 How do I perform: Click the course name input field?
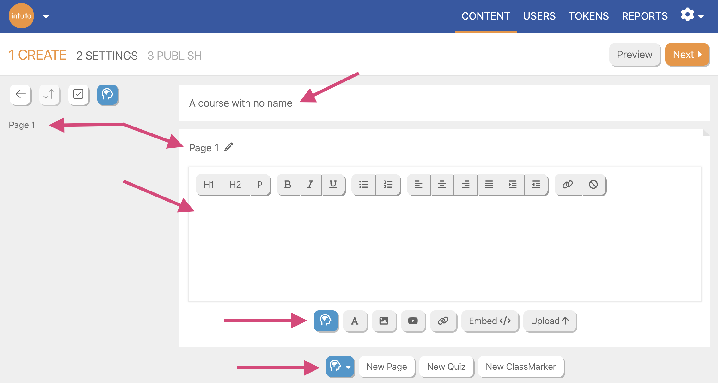442,103
